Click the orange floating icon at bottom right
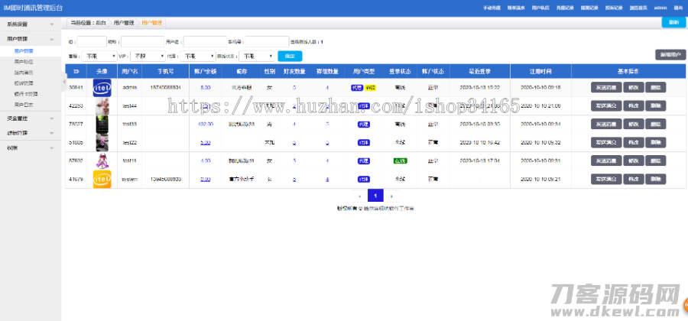 [x=683, y=306]
